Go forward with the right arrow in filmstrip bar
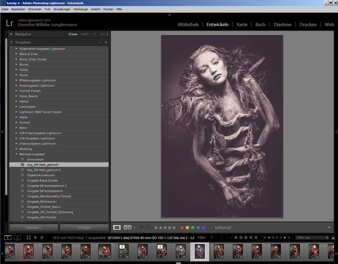This screenshot has height=264, width=338. [42, 237]
